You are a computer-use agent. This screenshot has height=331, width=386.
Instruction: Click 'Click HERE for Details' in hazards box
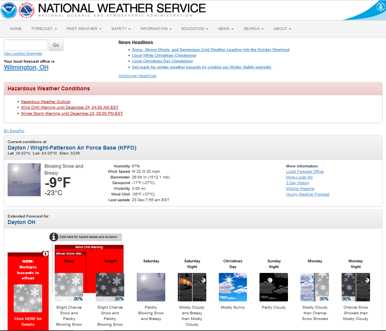(28, 322)
